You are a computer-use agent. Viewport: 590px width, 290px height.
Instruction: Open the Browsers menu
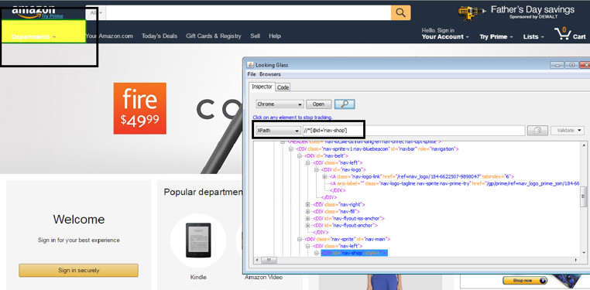click(270, 74)
